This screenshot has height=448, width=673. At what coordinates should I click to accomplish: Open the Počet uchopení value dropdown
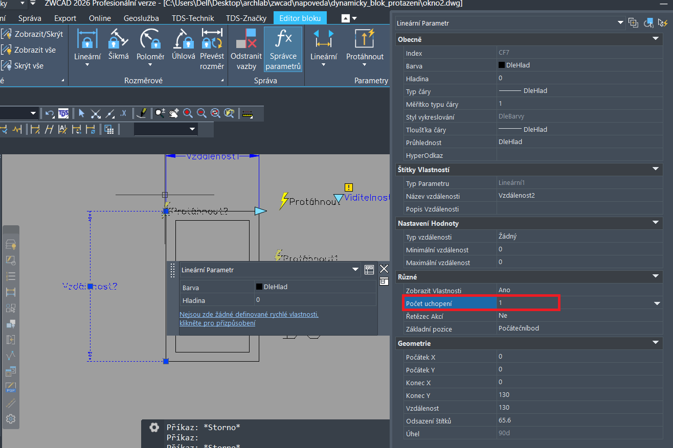pyautogui.click(x=657, y=303)
